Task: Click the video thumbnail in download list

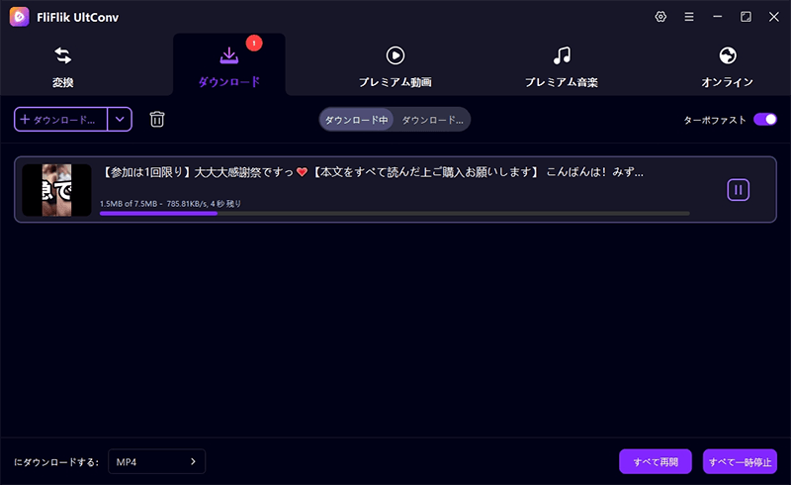Action: point(56,190)
